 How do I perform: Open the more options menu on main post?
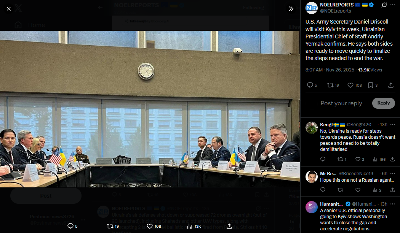(x=393, y=5)
